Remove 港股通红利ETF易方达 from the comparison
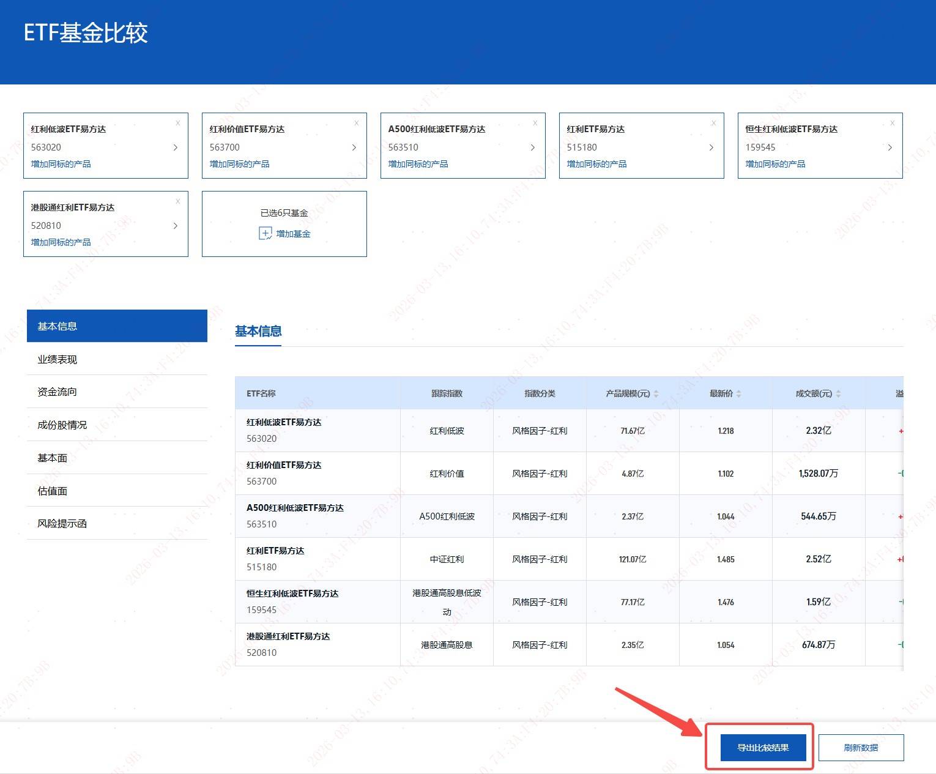936x774 pixels. click(178, 201)
